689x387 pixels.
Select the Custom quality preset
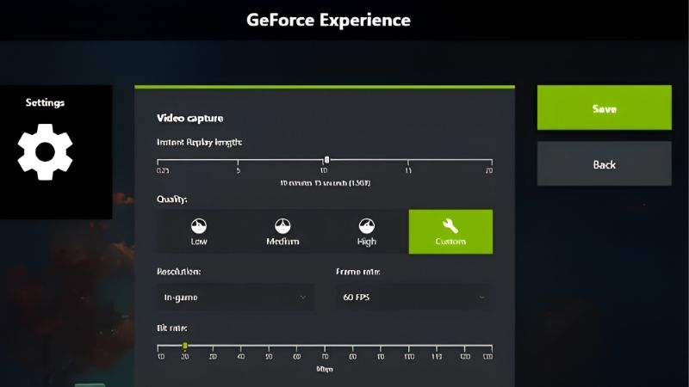(450, 231)
